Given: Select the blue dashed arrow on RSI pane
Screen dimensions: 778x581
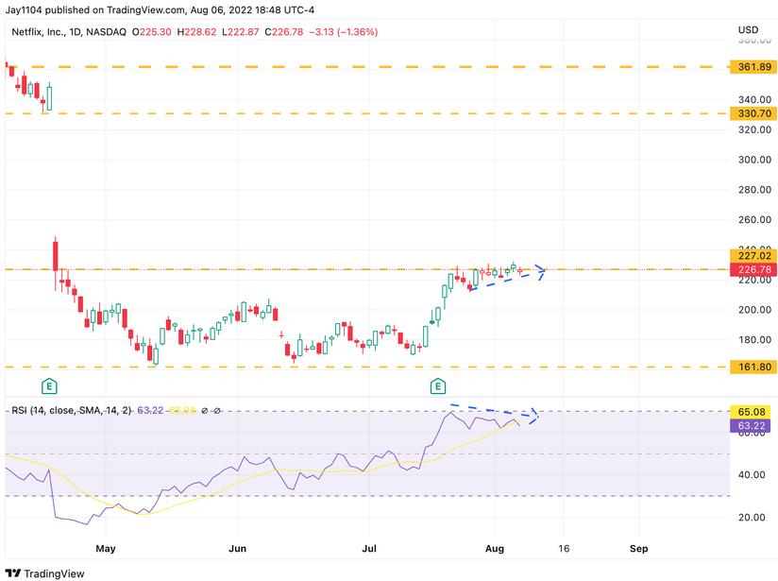Looking at the screenshot, I should tap(495, 413).
